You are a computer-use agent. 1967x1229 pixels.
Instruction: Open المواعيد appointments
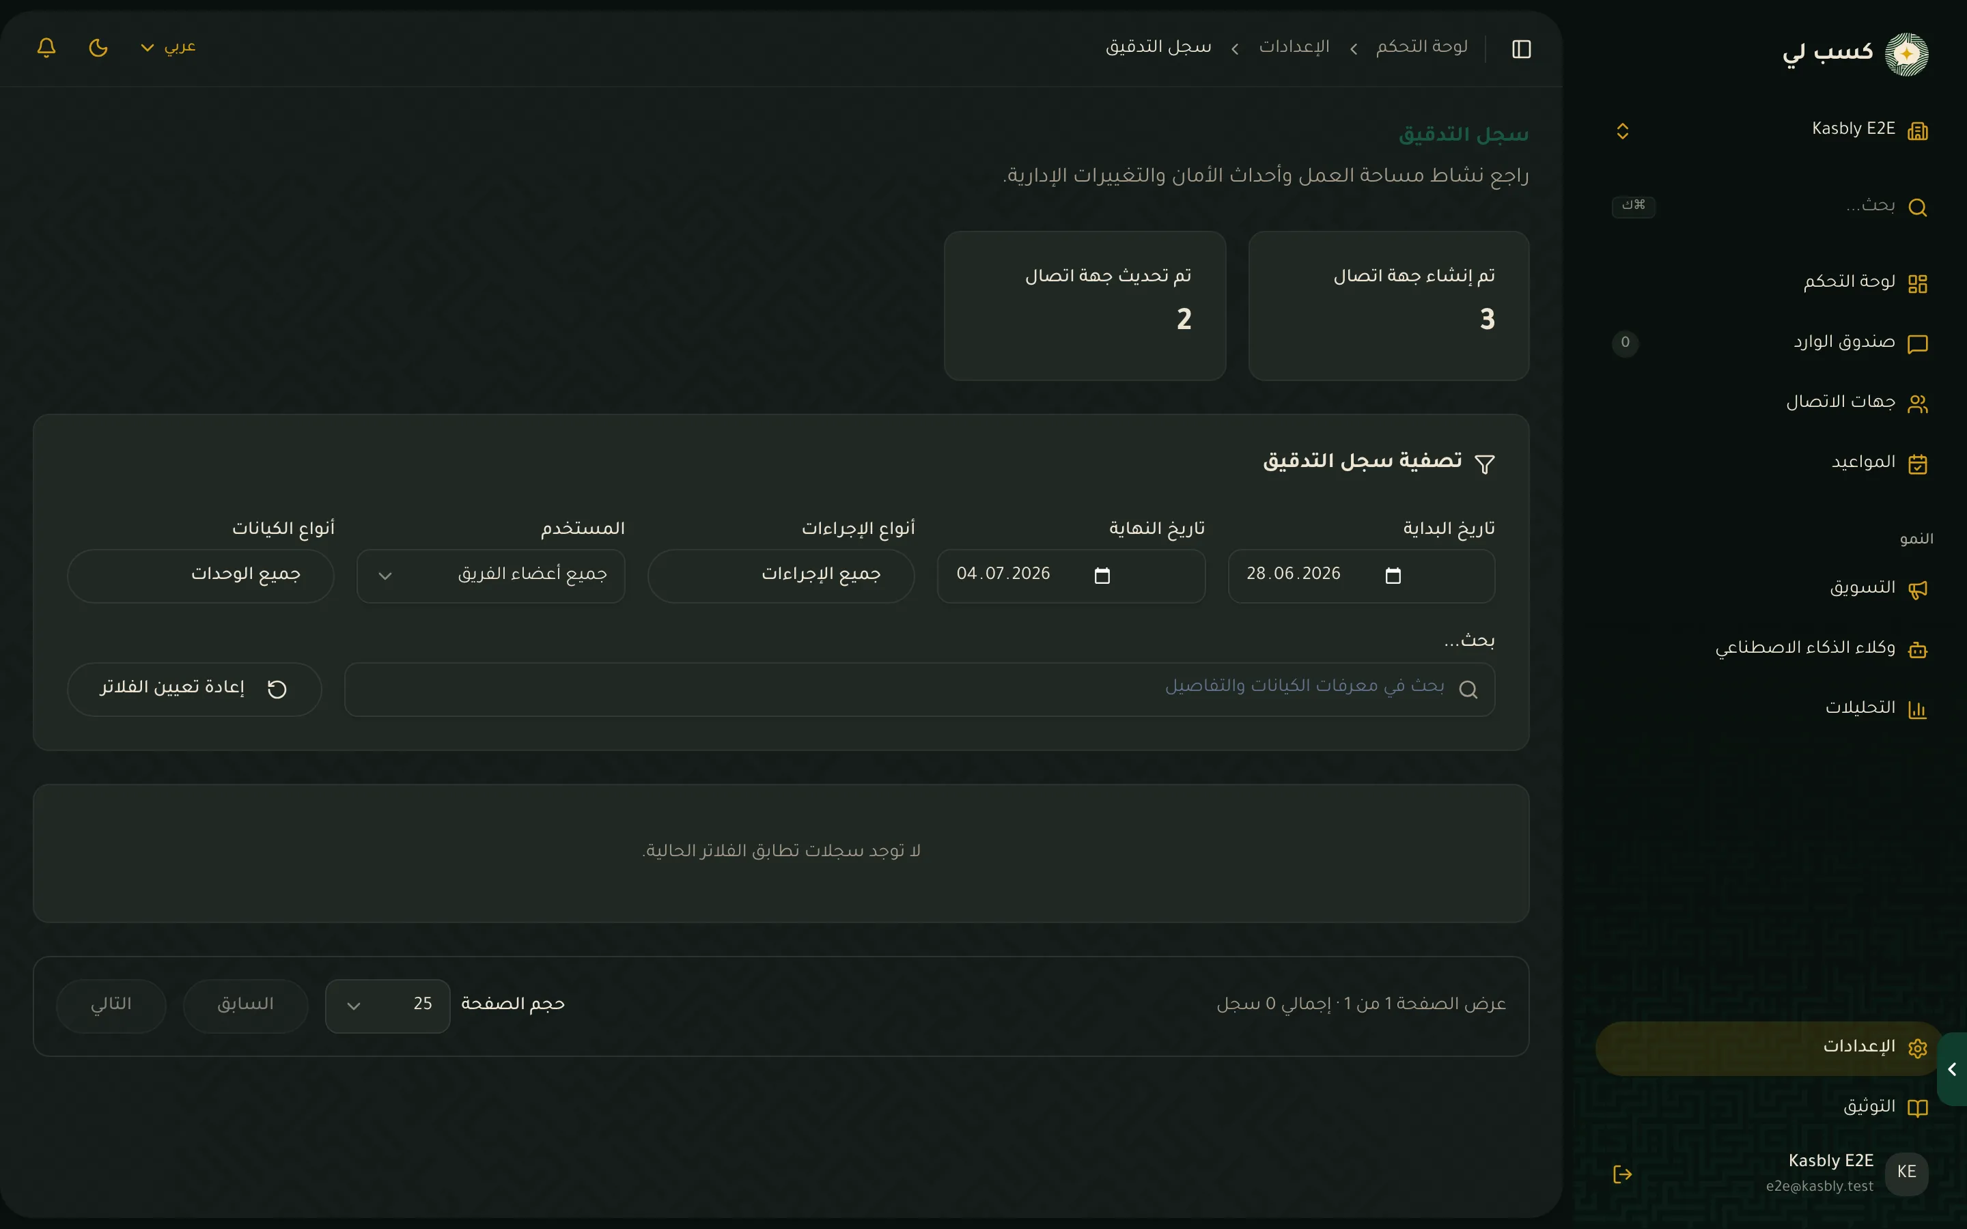1770,464
